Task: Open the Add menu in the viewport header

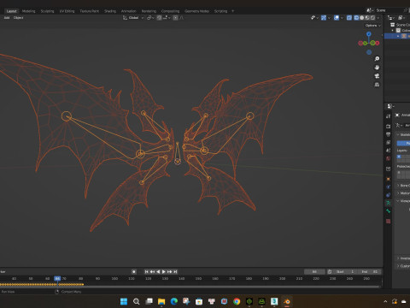Action: click(x=7, y=18)
